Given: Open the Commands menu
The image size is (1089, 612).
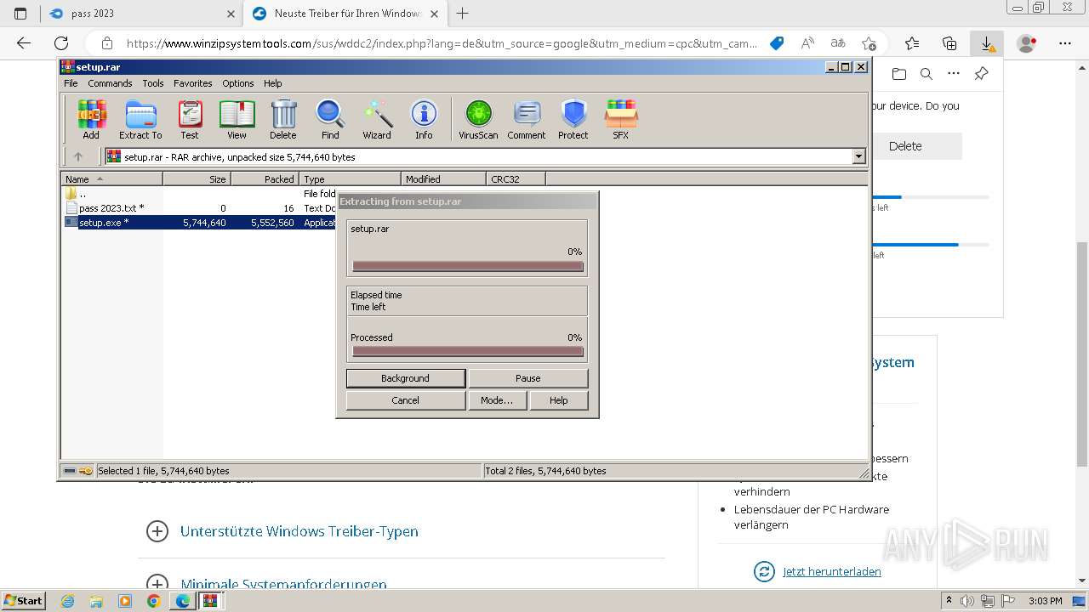Looking at the screenshot, I should [x=110, y=83].
